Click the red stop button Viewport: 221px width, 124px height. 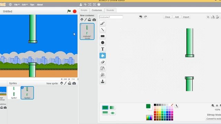[x=75, y=11]
